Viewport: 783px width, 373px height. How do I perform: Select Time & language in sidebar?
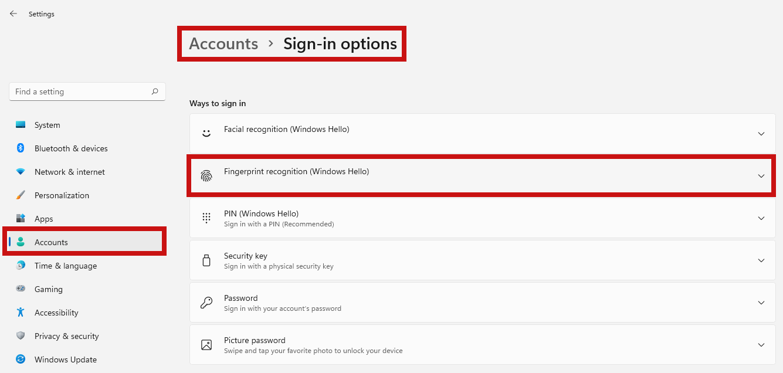coord(66,266)
